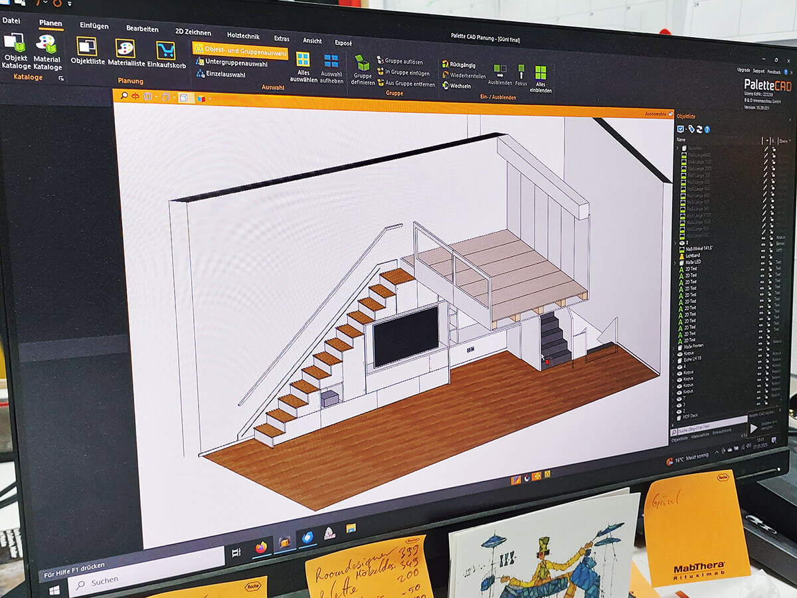The image size is (797, 598).
Task: Switch to Untergruppenauswahl mode
Action: [232, 63]
